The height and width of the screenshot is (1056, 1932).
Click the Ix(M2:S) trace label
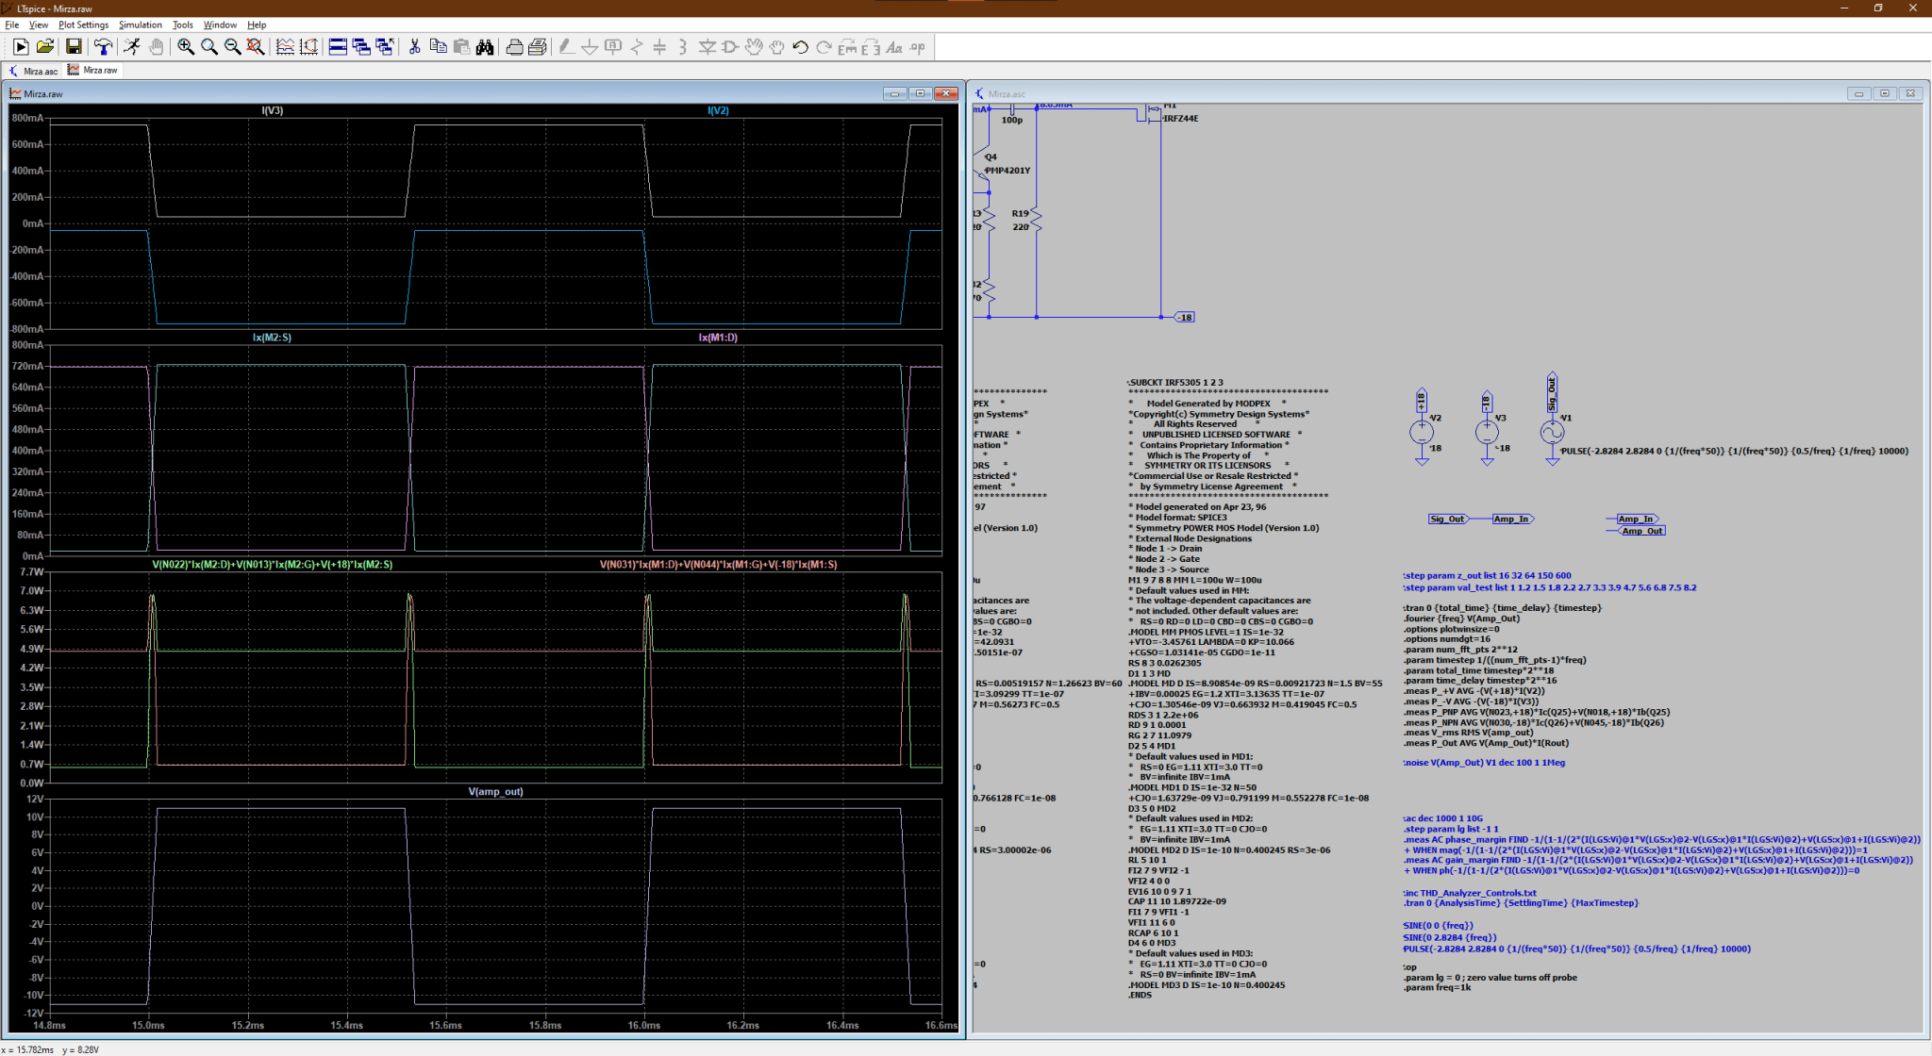(x=272, y=338)
